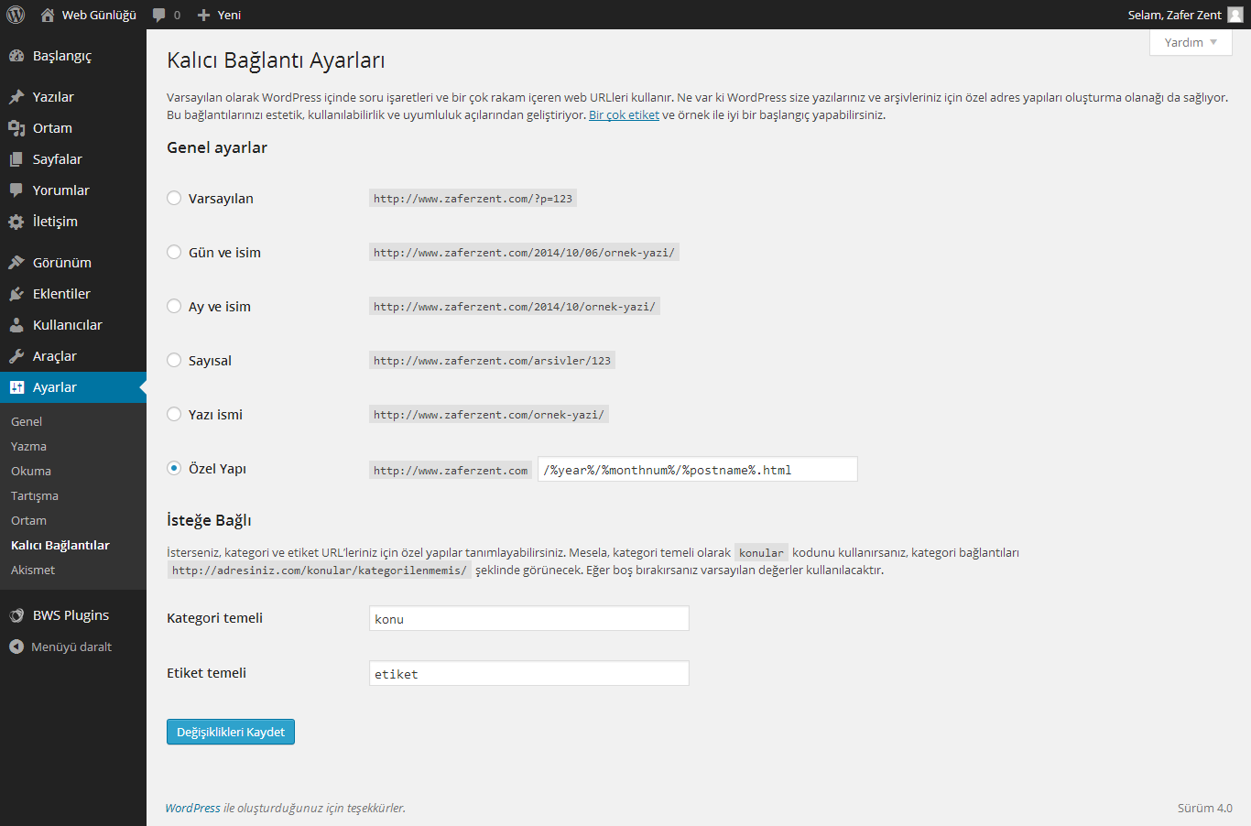Screen dimensions: 1251x826
Task: Click the 2014/10/06/ornek-yazi example URL
Action: (x=524, y=253)
